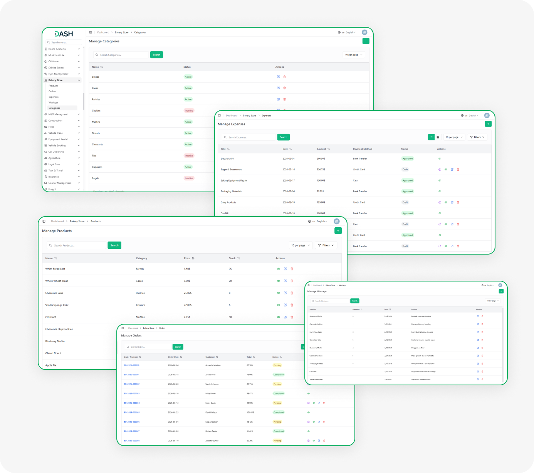Open Orders under Bakery Store
Viewport: 534px width, 473px height.
(52, 92)
